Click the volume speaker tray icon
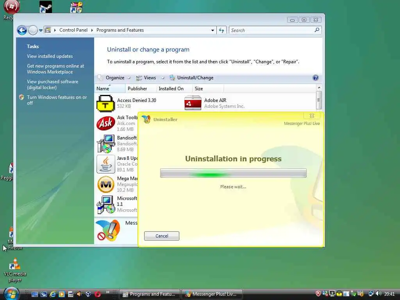Viewport: 400px width, 300px height. 378,294
